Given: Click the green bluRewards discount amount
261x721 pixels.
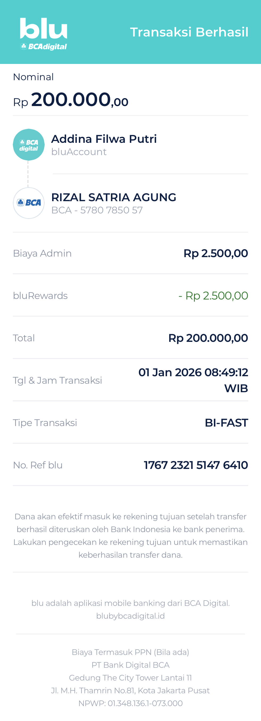Looking at the screenshot, I should point(213,296).
